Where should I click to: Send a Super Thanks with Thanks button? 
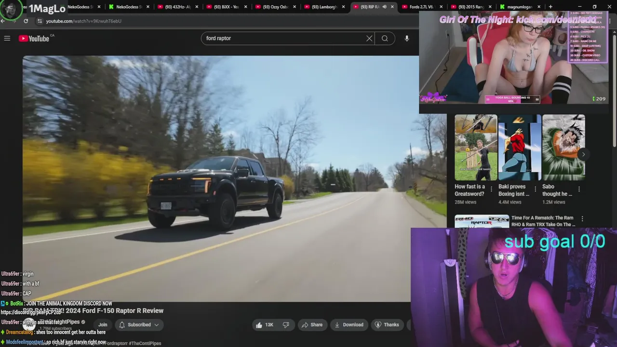click(x=387, y=325)
